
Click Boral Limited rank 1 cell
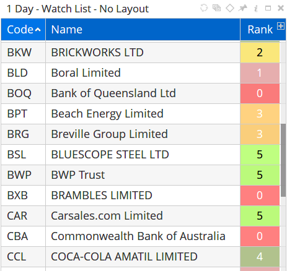coord(260,73)
